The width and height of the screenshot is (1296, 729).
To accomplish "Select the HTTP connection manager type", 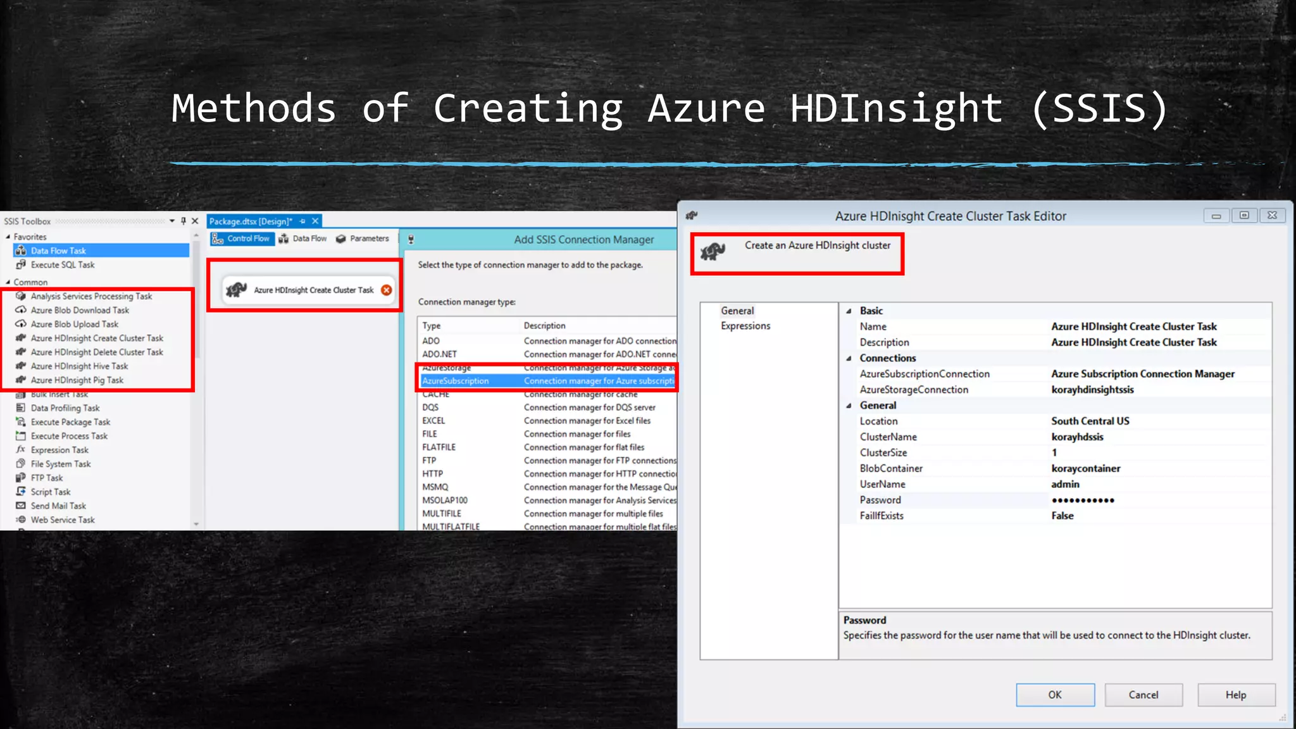I will [548, 474].
